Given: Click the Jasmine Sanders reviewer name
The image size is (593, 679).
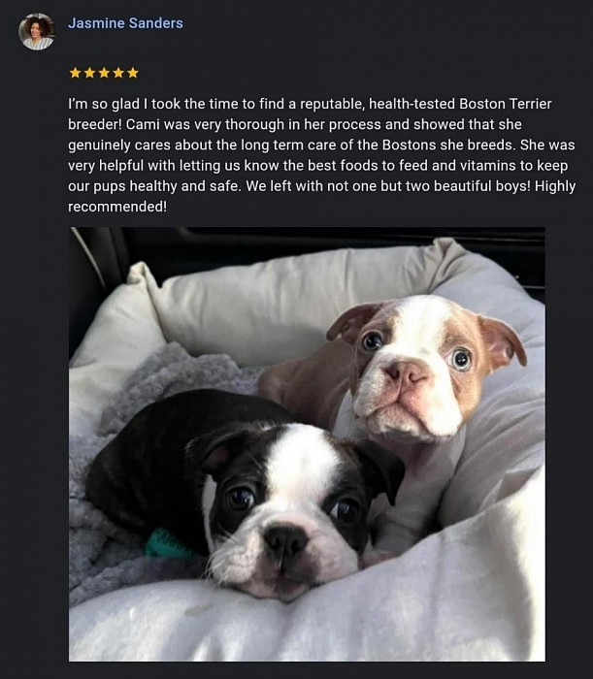Looking at the screenshot, I should 125,23.
